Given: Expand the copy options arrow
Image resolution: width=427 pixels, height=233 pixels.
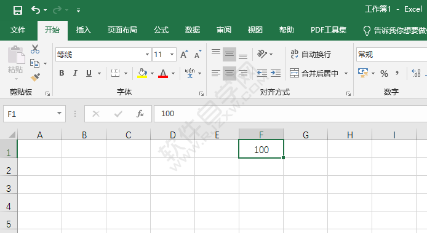Looking at the screenshot, I should (x=45, y=64).
